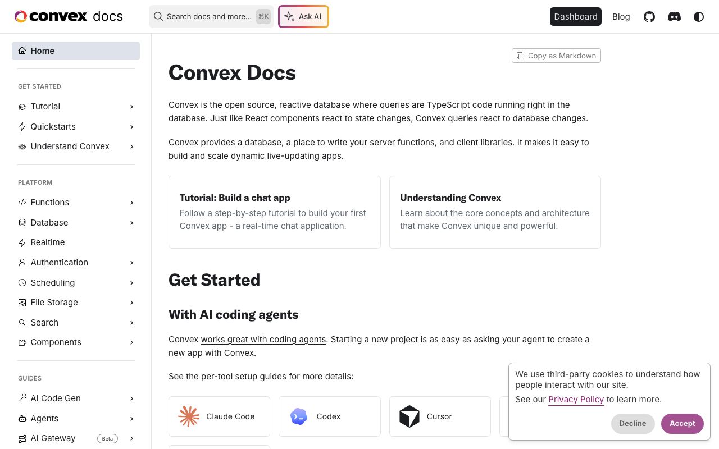Open the Discord community icon
The width and height of the screenshot is (719, 449).
[674, 17]
